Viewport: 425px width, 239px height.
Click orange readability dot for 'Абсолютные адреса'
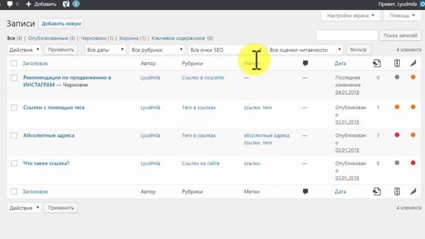413,135
